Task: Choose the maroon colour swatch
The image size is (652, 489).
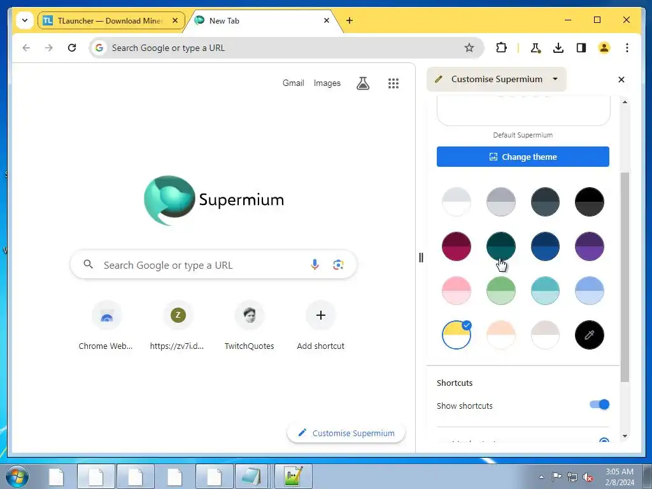Action: (x=456, y=246)
